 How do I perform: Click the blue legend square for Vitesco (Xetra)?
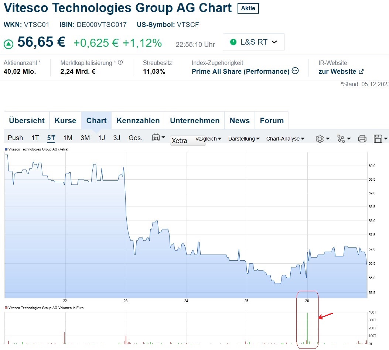pos(6,149)
